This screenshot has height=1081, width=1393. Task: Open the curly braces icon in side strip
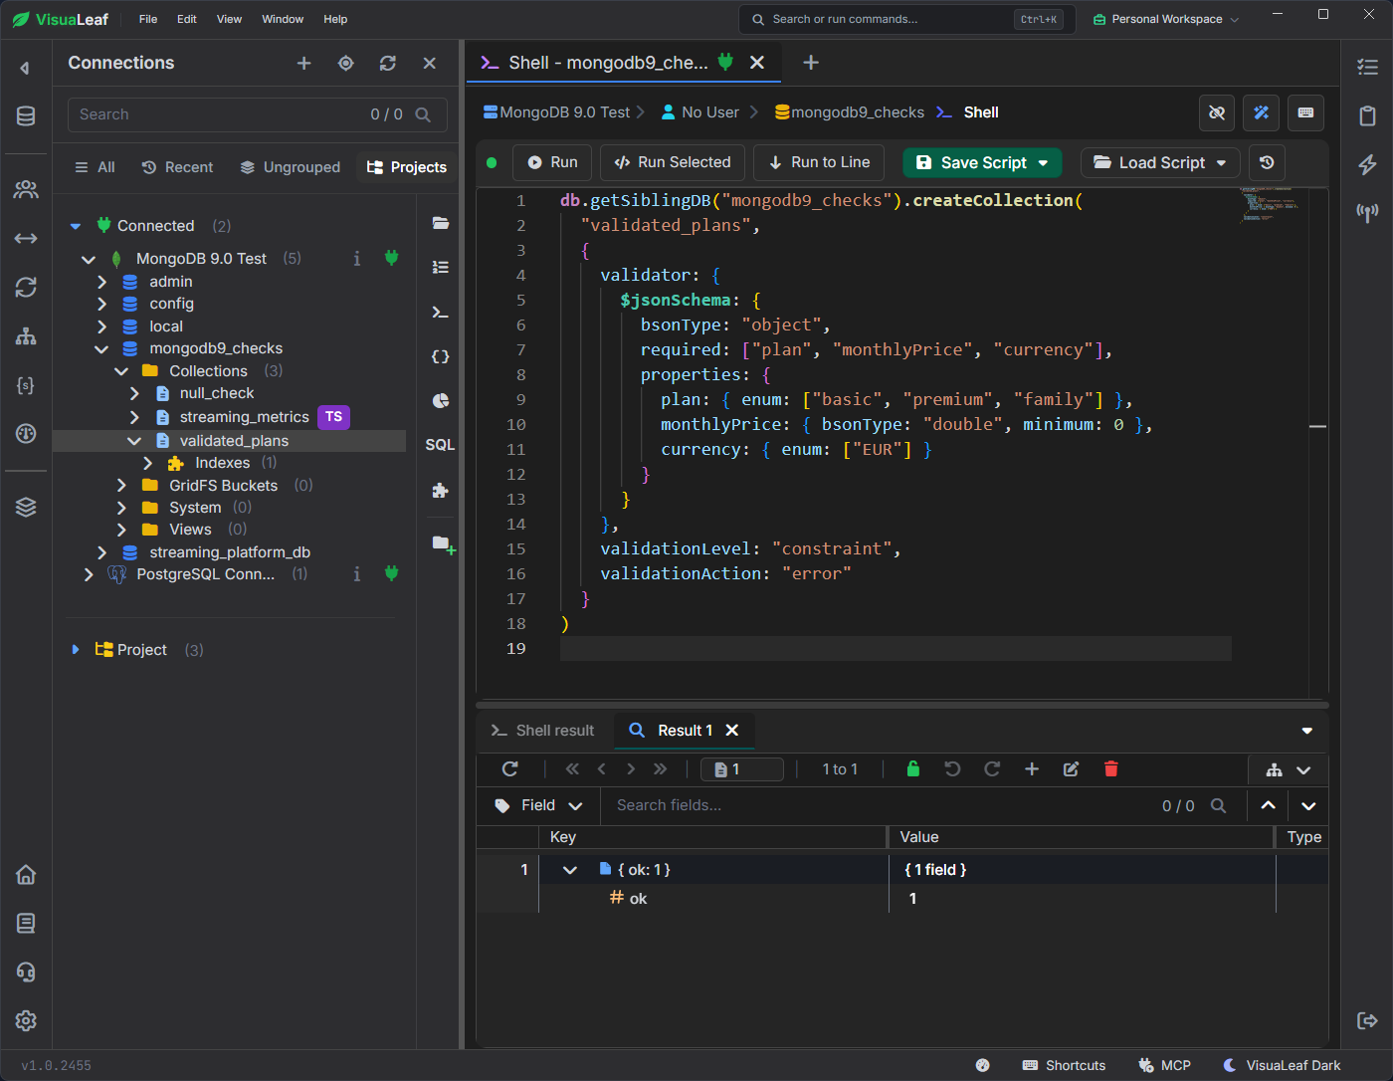[x=440, y=356]
